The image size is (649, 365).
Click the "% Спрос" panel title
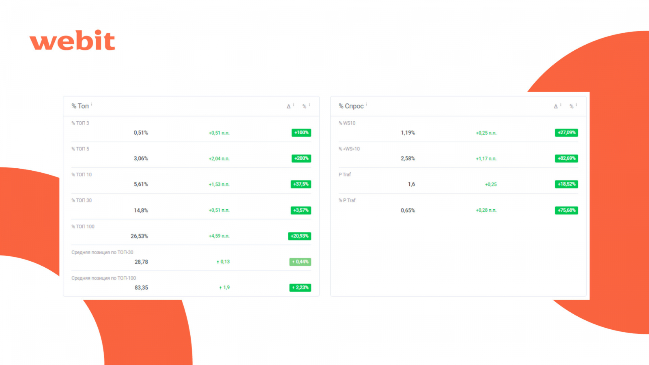tap(351, 106)
